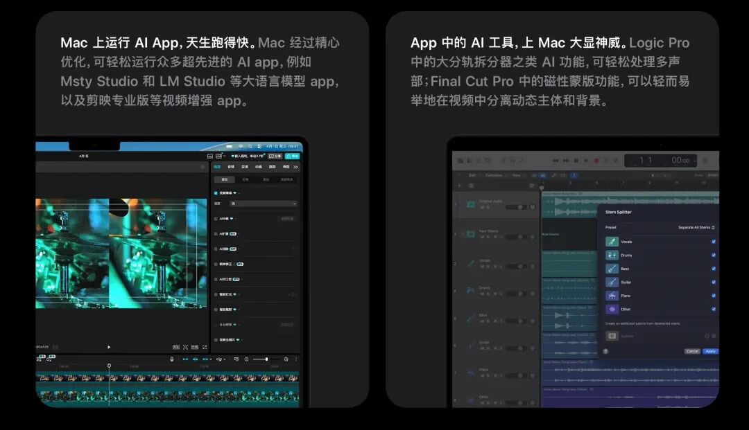This screenshot has height=430, width=749.
Task: Open Control Center in the macOS menu bar
Action: click(x=259, y=146)
